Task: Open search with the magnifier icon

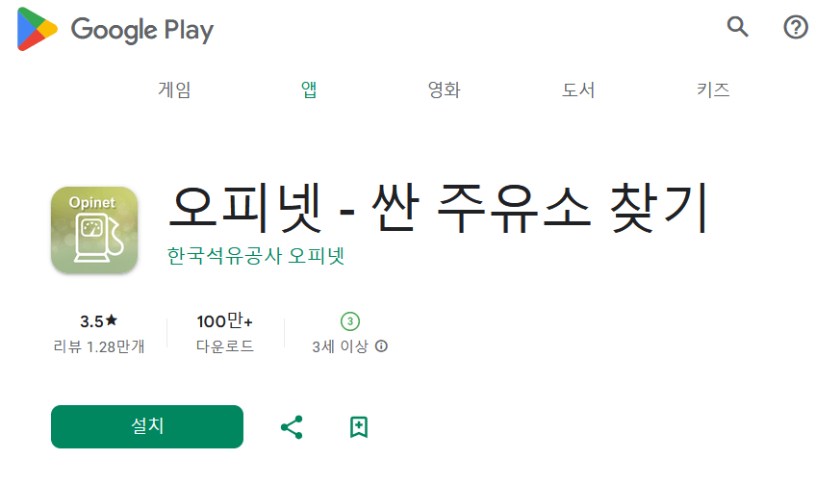Action: (x=737, y=27)
